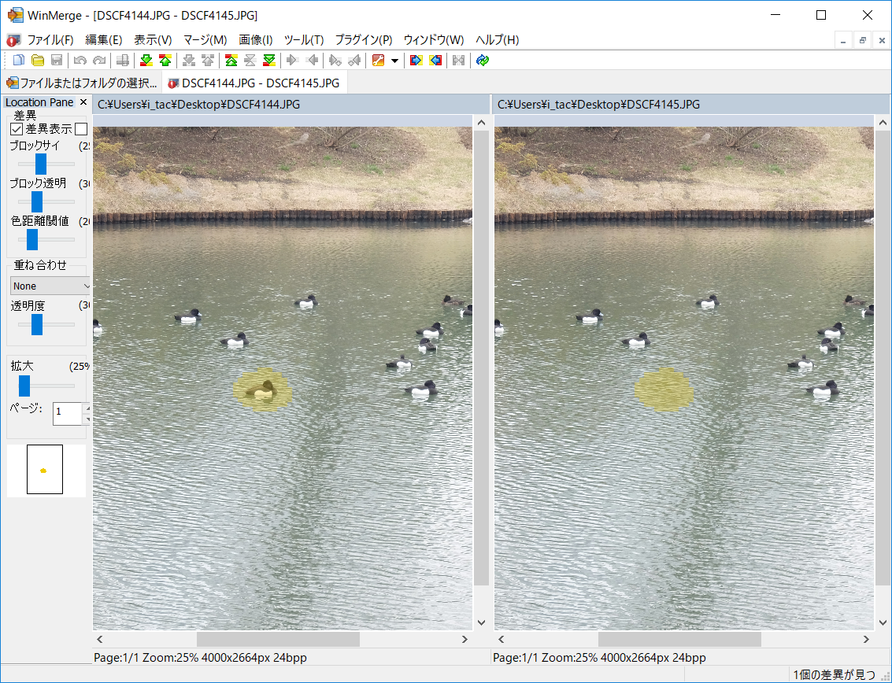The width and height of the screenshot is (892, 683).
Task: Click the Save floppy disk icon
Action: coord(57,61)
